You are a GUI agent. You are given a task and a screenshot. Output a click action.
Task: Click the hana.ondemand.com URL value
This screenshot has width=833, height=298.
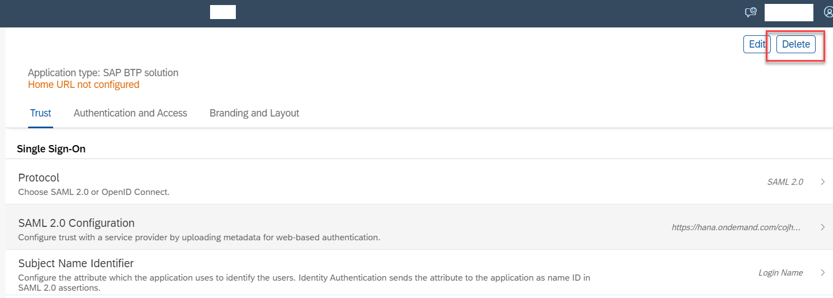[x=736, y=227]
